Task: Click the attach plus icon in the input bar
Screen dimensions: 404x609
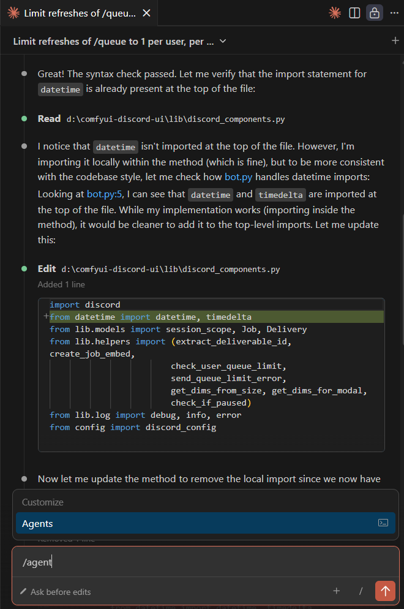Action: [x=336, y=591]
